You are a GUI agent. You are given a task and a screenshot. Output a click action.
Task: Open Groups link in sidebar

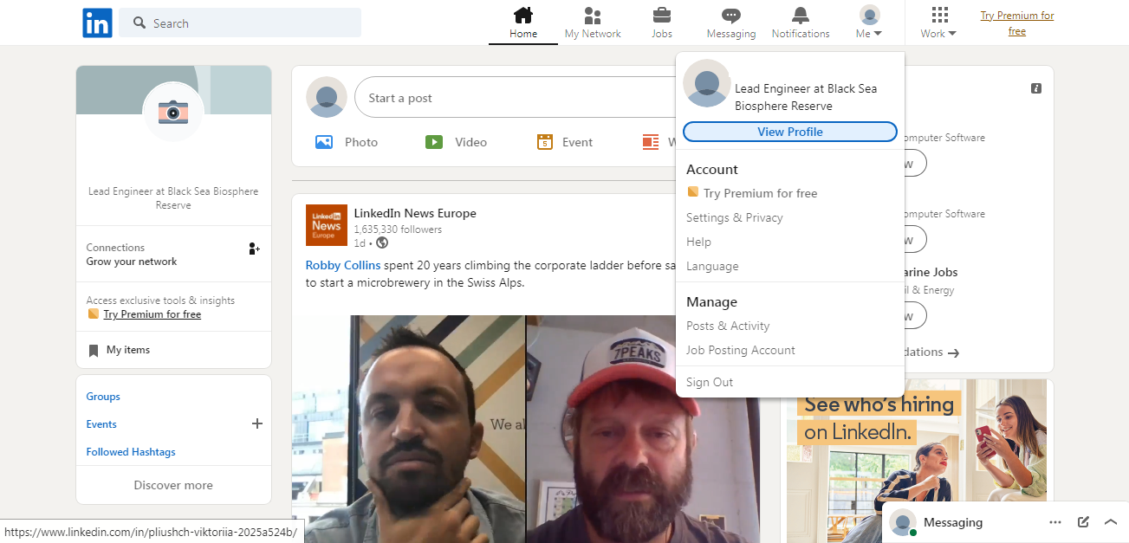[103, 397]
